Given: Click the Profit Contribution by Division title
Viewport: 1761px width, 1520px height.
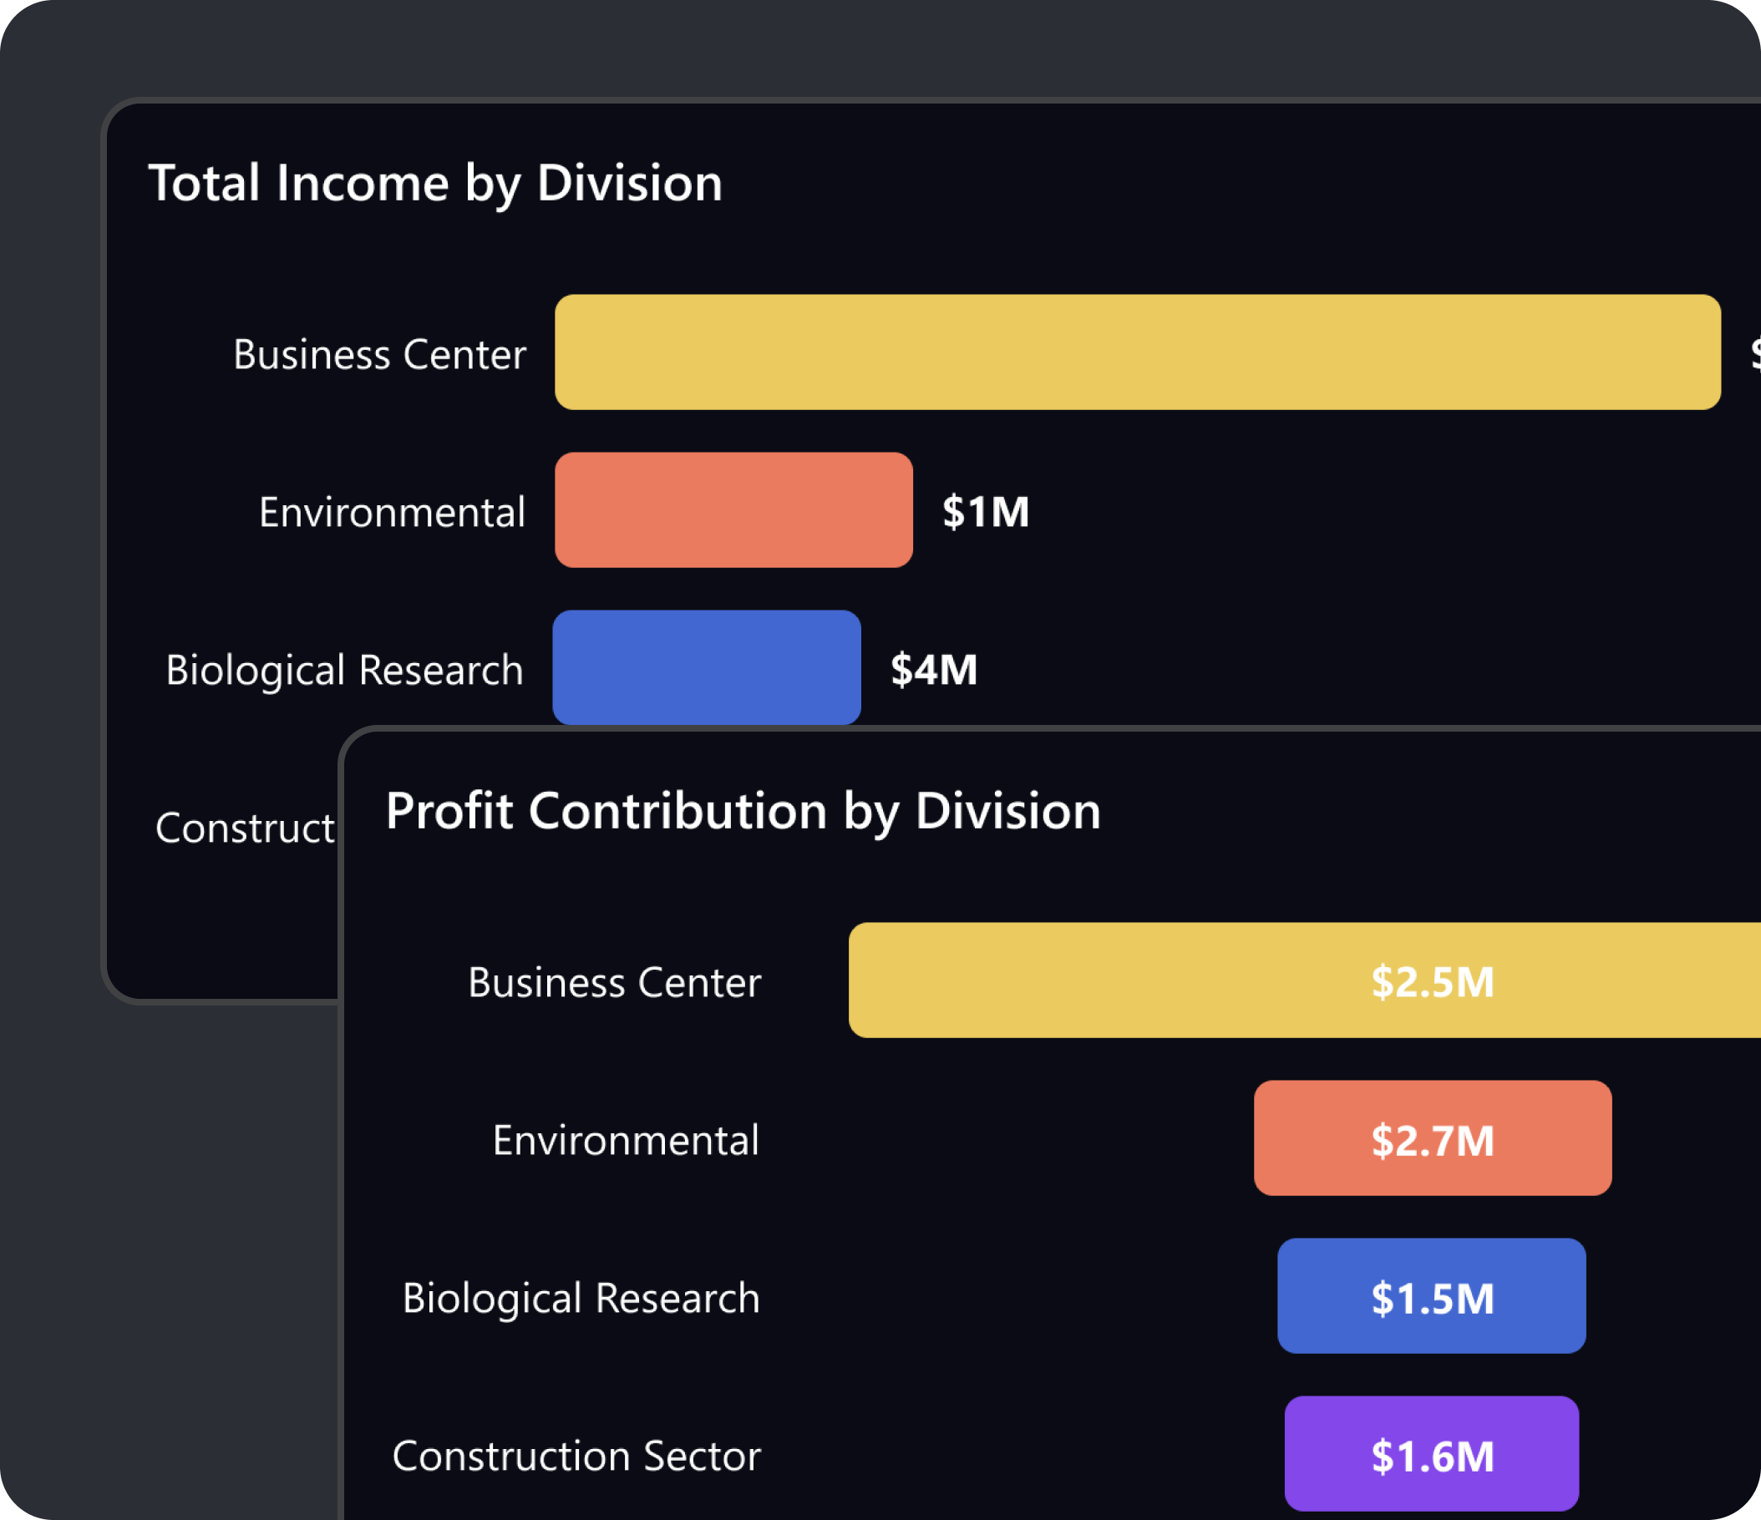Looking at the screenshot, I should click(743, 812).
